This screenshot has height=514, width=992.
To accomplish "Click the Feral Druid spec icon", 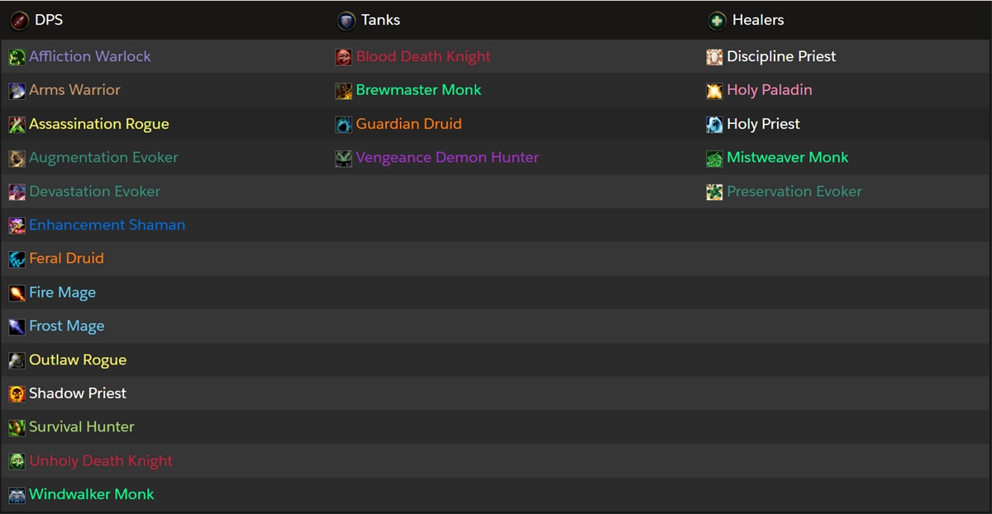I will 17,259.
